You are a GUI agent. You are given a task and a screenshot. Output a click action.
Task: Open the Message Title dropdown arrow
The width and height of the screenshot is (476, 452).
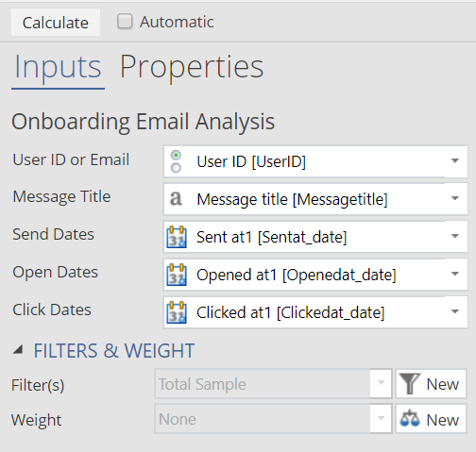455,198
